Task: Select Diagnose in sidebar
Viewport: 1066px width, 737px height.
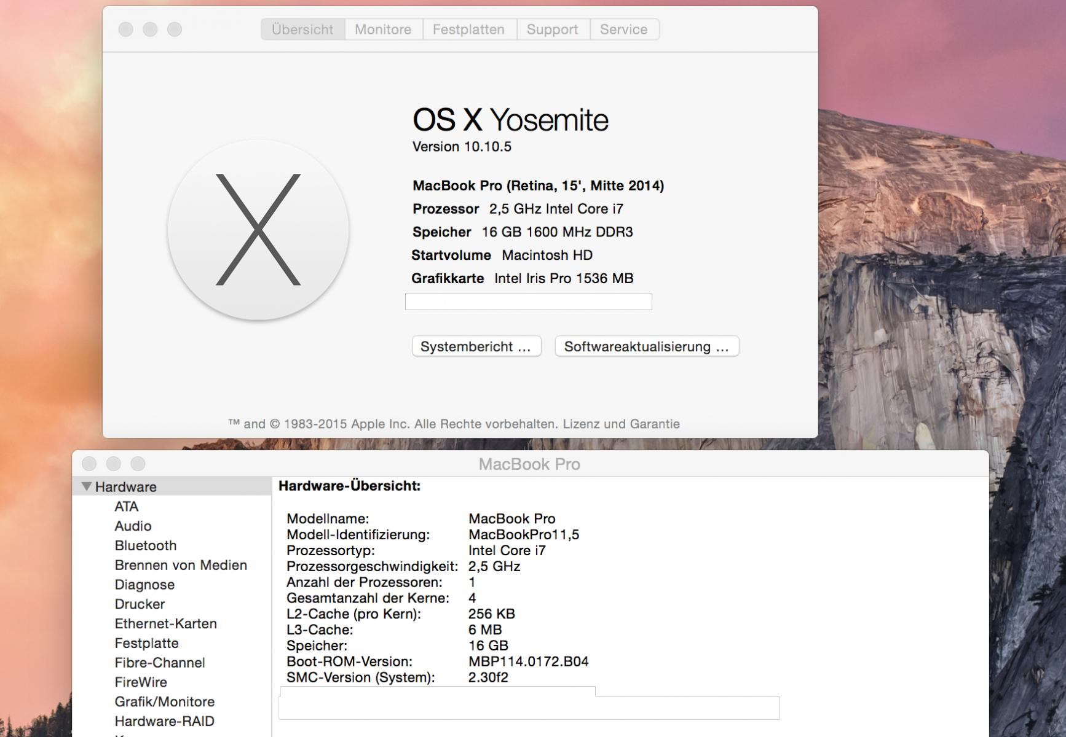Action: (x=144, y=585)
